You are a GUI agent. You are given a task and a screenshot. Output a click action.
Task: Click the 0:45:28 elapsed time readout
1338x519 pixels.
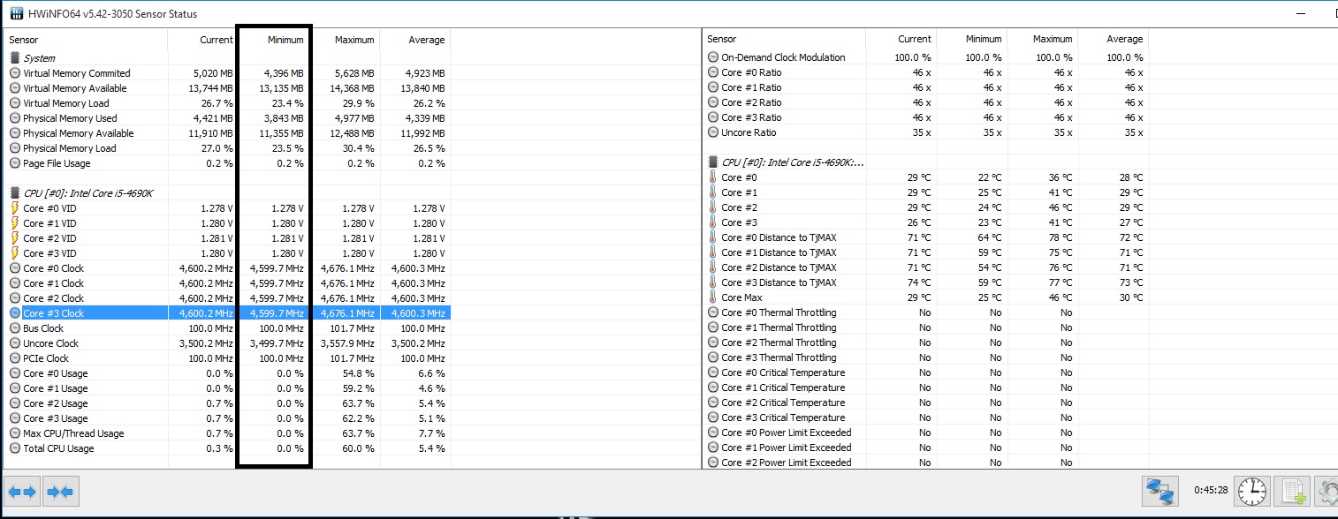pos(1210,490)
